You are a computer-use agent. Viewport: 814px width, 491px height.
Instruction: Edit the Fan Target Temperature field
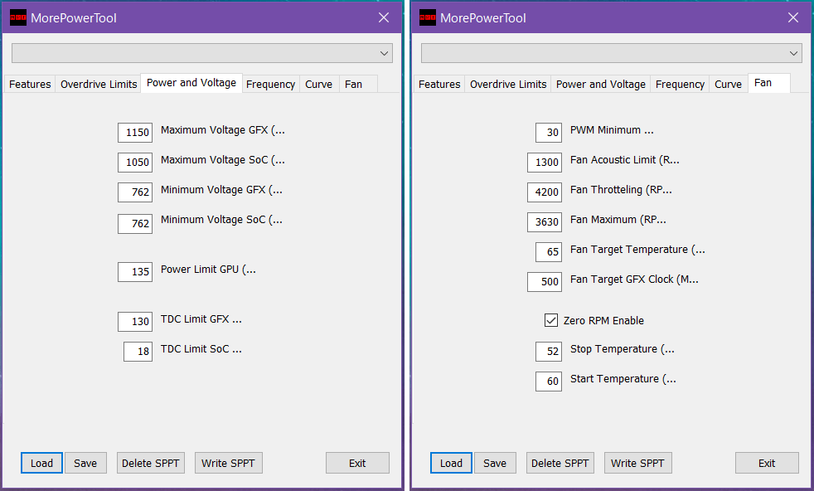point(549,252)
